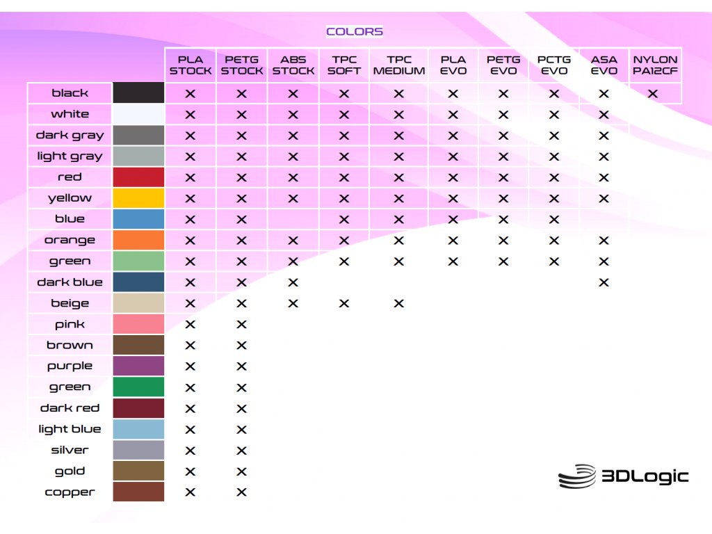Screen dimensions: 712x534
Task: Select the purple color swatch
Action: [x=138, y=366]
